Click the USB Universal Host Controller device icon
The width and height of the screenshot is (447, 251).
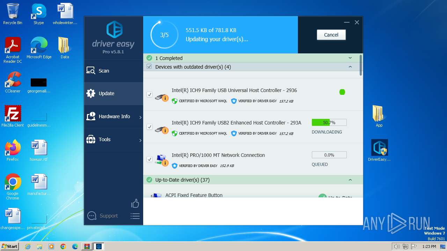point(161,98)
